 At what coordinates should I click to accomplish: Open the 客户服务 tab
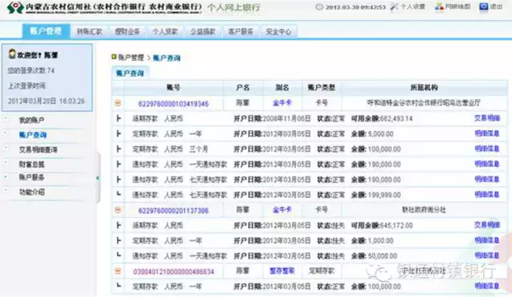click(241, 32)
